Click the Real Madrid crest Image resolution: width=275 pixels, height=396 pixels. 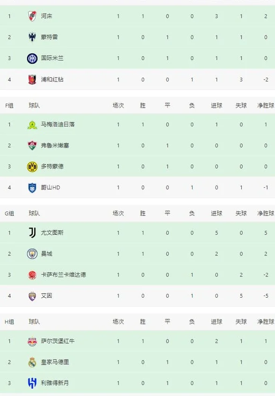[32, 362]
